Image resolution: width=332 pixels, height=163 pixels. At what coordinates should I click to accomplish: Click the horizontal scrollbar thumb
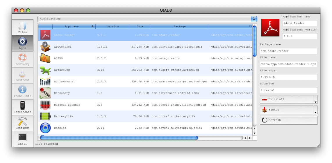click(x=119, y=138)
